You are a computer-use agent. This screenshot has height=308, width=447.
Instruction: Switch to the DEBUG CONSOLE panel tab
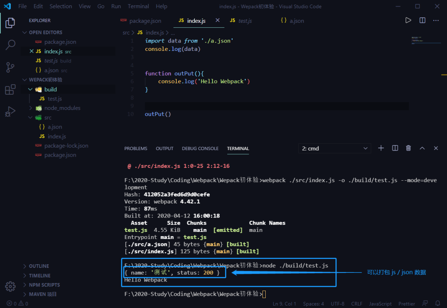point(200,148)
